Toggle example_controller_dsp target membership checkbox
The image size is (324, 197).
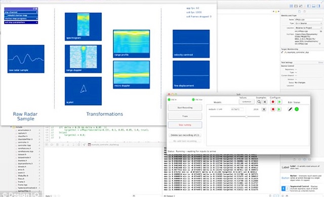coord(282,52)
